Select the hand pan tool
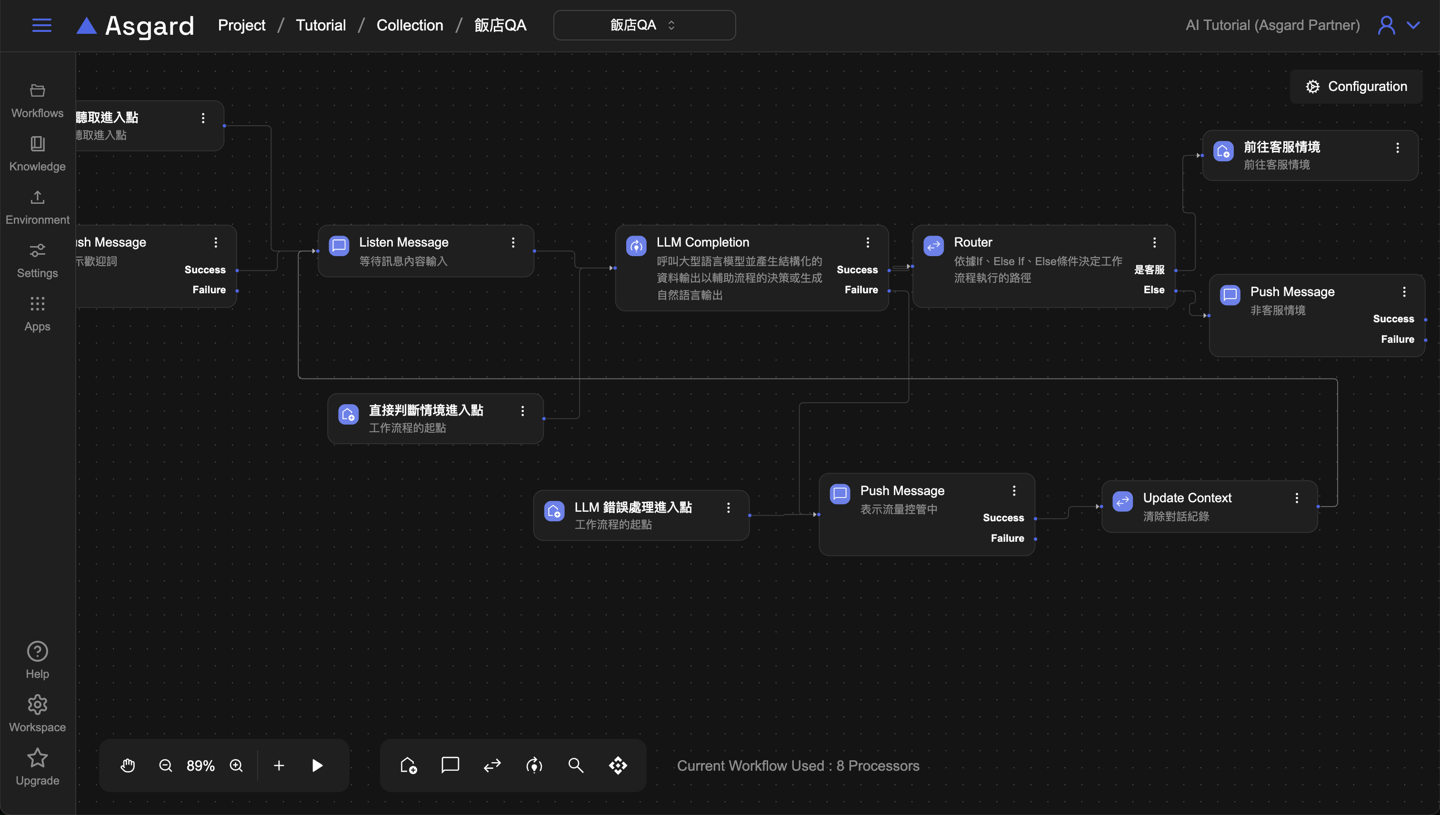The image size is (1440, 815). 128,765
